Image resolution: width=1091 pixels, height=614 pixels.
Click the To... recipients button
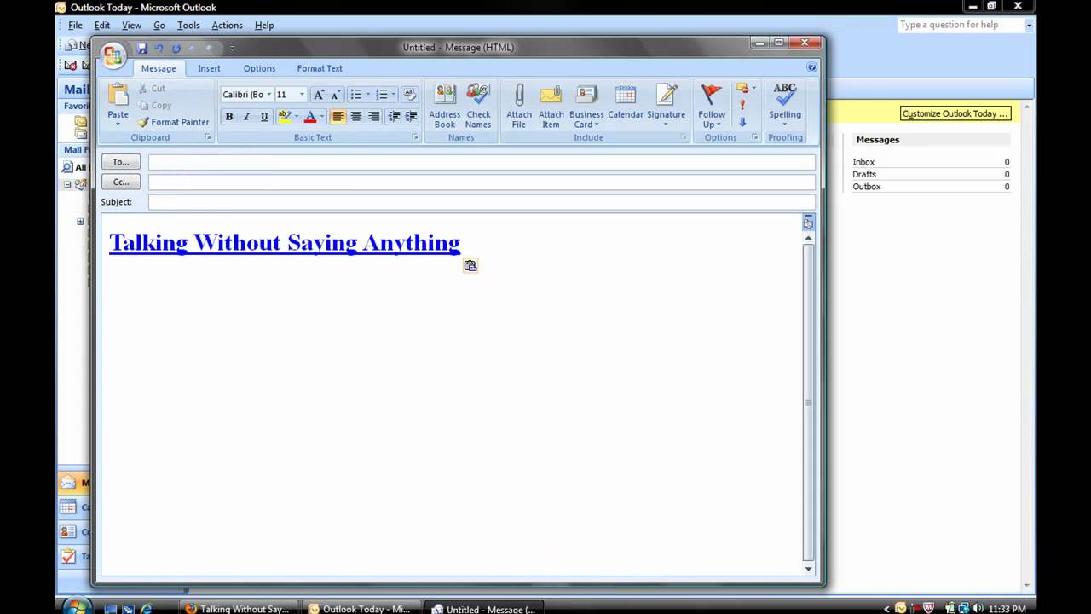coord(120,162)
